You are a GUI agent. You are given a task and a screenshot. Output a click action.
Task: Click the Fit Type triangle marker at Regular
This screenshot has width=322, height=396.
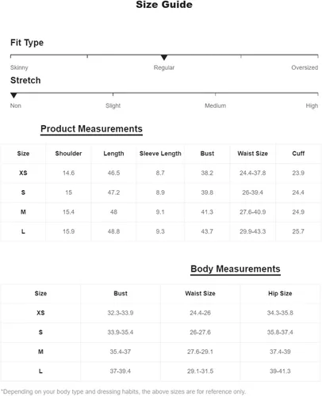(164, 57)
